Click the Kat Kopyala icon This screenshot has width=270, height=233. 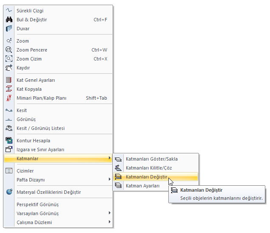[9, 89]
